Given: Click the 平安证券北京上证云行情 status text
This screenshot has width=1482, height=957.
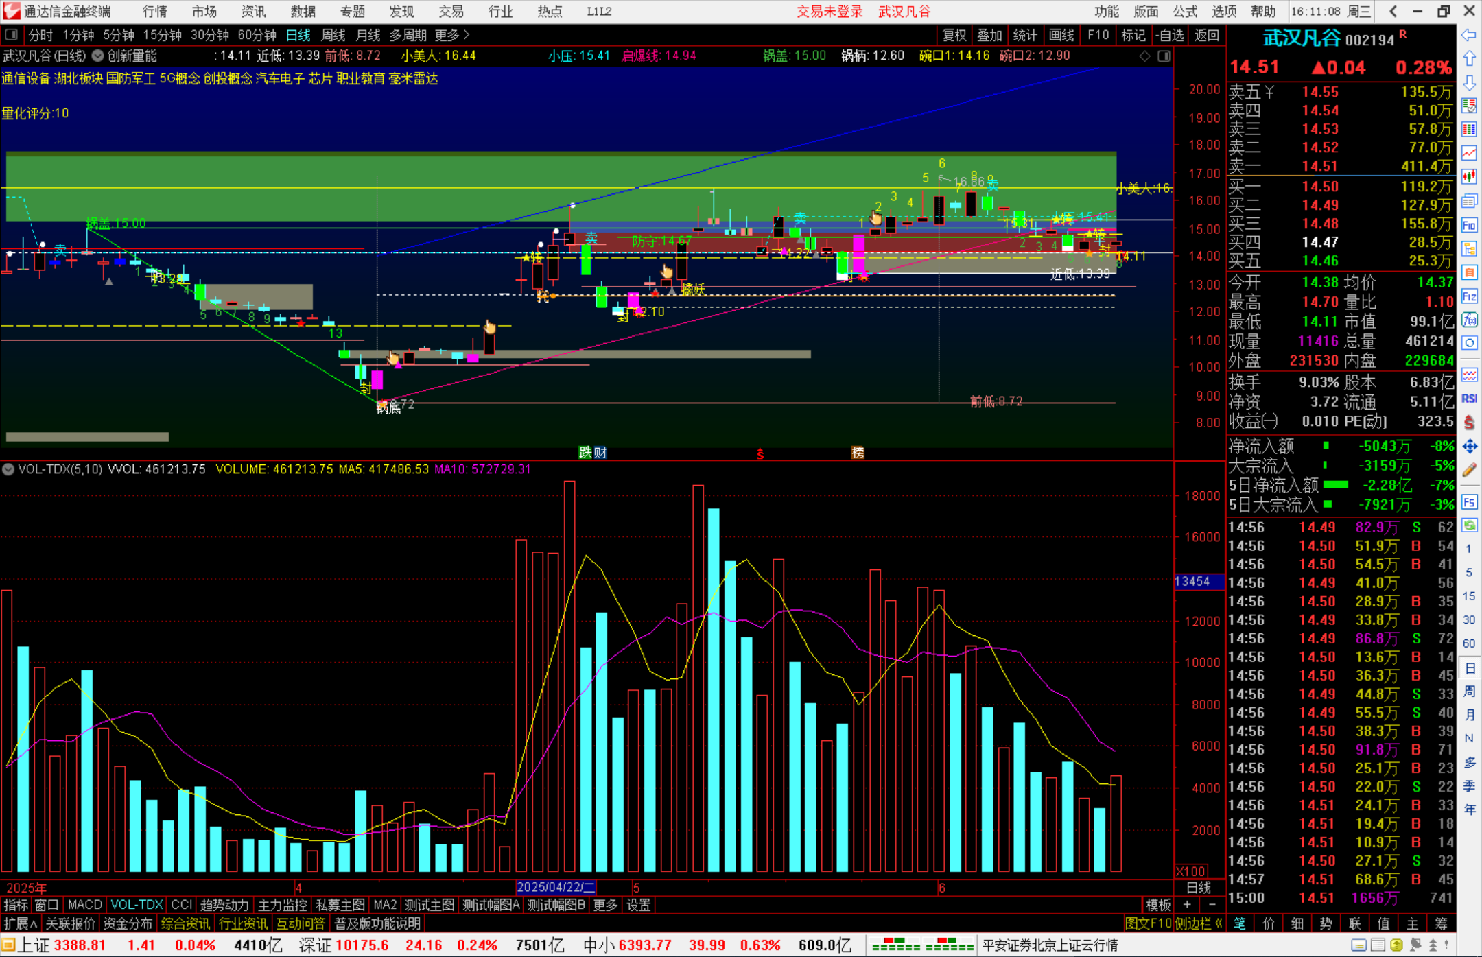Looking at the screenshot, I should (1050, 945).
